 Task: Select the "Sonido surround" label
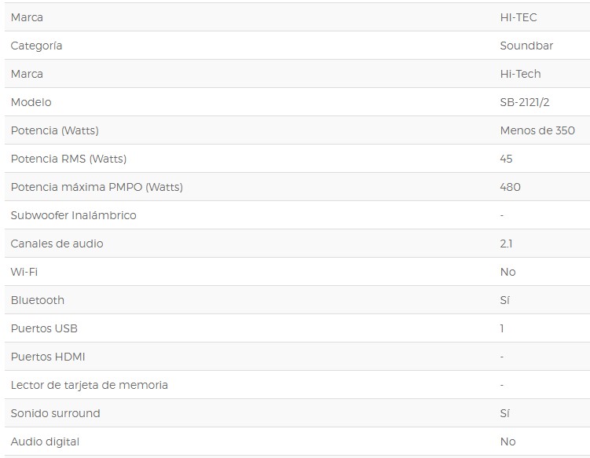click(55, 413)
